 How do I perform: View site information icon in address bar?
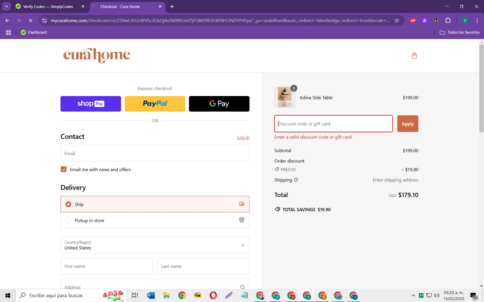click(x=45, y=21)
